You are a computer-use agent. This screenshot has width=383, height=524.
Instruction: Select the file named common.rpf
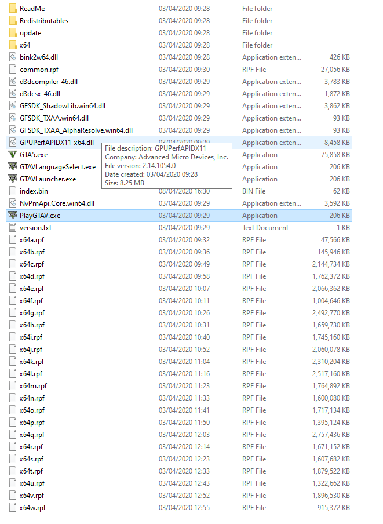pyautogui.click(x=39, y=70)
